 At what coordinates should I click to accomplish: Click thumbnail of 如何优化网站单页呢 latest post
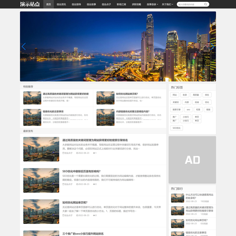click(x=41, y=211)
